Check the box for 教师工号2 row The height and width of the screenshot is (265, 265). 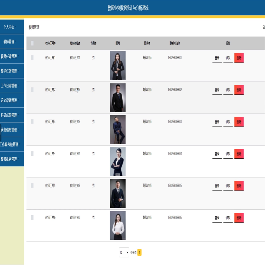click(32, 89)
